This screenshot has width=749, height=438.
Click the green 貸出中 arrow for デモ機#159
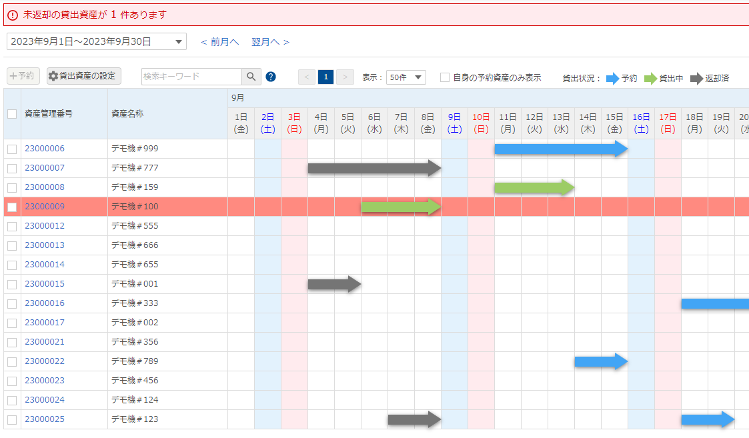pyautogui.click(x=534, y=187)
